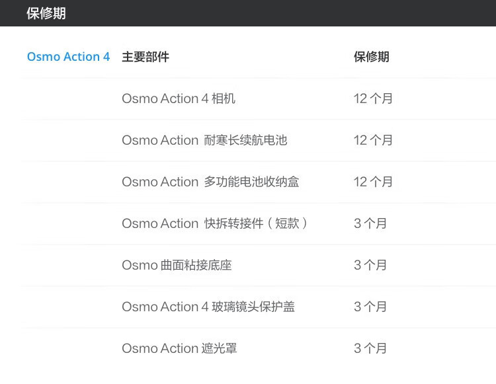Click the Osmo Action 4 product link

[68, 57]
